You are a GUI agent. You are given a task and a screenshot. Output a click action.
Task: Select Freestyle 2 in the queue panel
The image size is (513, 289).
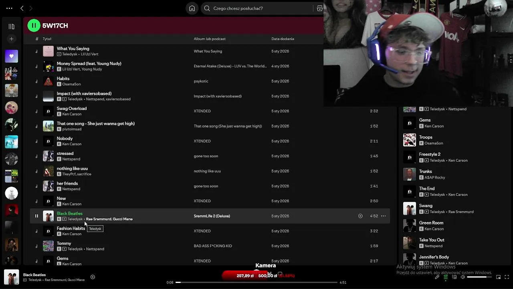(x=430, y=154)
